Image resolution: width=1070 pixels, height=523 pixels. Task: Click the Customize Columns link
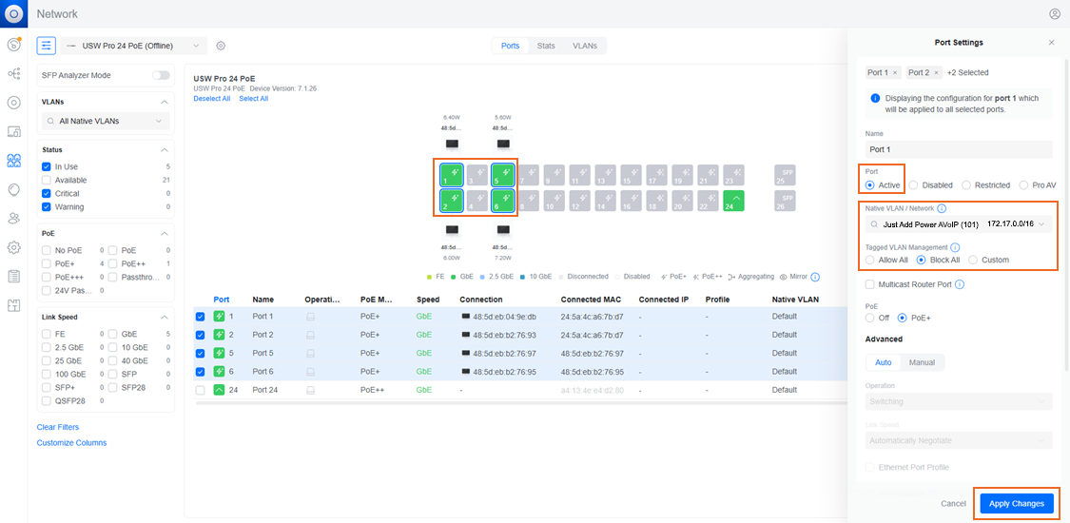71,442
